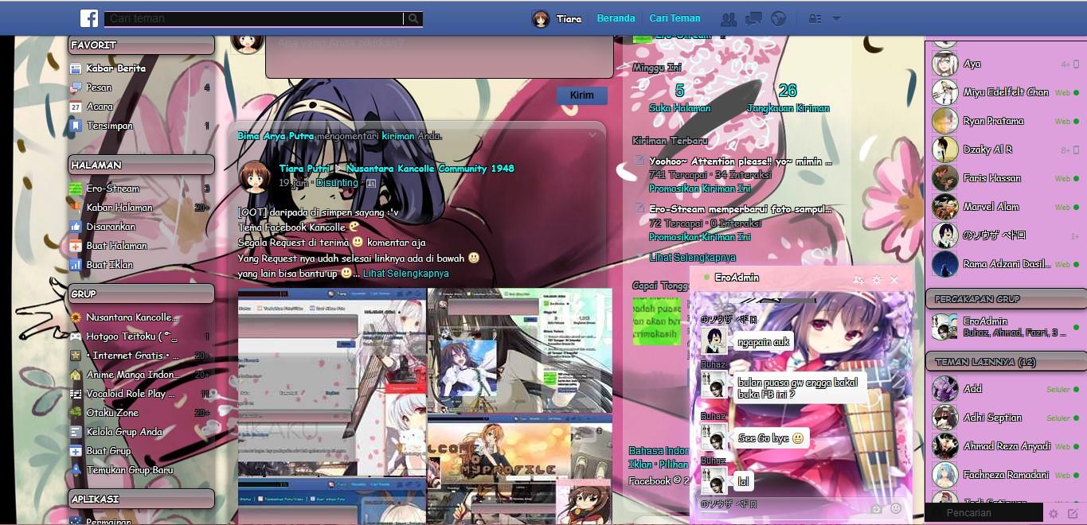1087x525 pixels.
Task: Open the notifications globe icon
Action: pyautogui.click(x=778, y=18)
